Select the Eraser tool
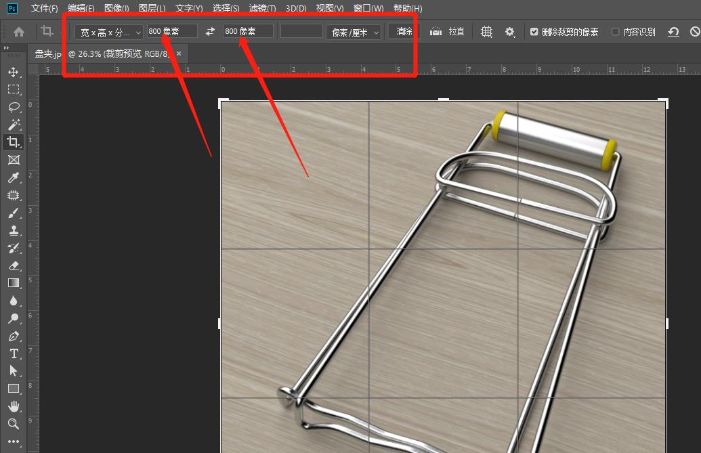The height and width of the screenshot is (453, 701). 14,266
